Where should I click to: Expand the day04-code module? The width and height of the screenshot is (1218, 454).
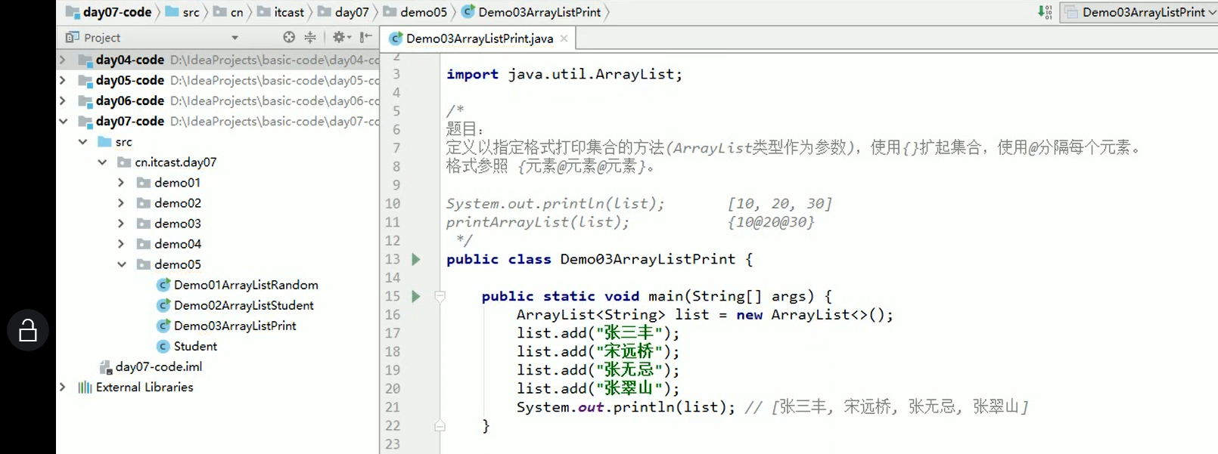(x=63, y=60)
